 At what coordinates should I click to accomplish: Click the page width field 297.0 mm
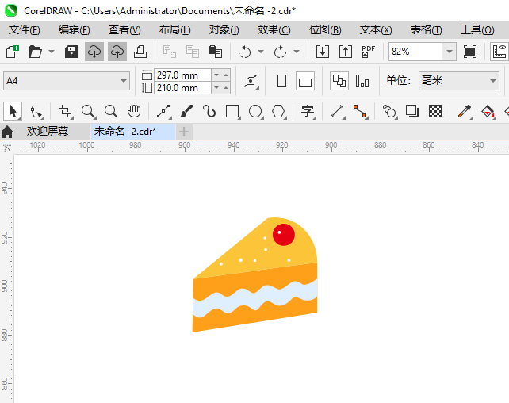[183, 75]
